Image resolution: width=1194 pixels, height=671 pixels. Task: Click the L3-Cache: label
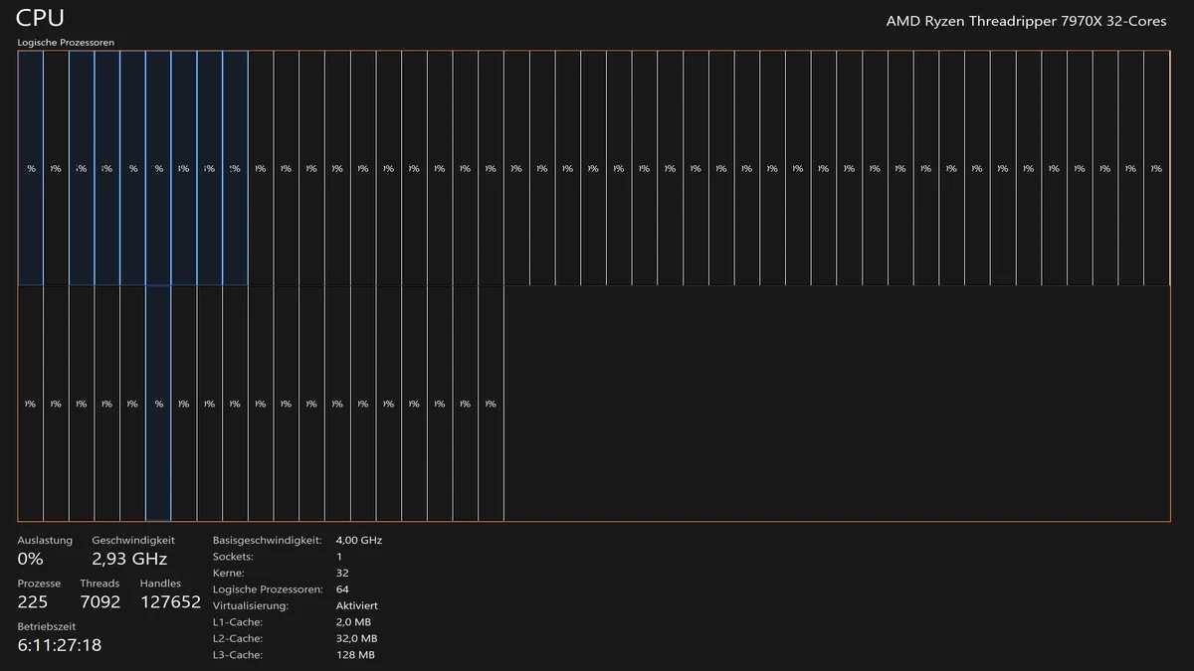[x=237, y=655]
